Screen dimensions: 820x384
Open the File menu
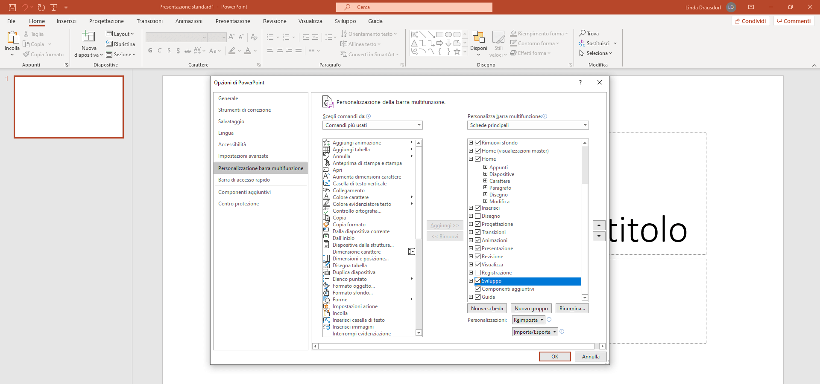[x=12, y=21]
